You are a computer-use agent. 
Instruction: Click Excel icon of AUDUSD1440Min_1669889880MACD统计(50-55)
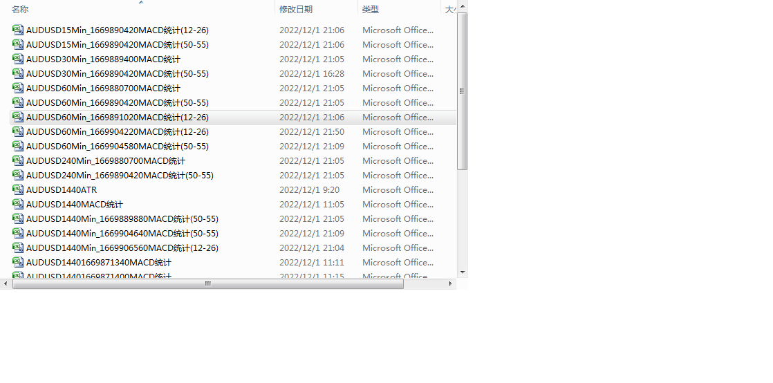[18, 218]
